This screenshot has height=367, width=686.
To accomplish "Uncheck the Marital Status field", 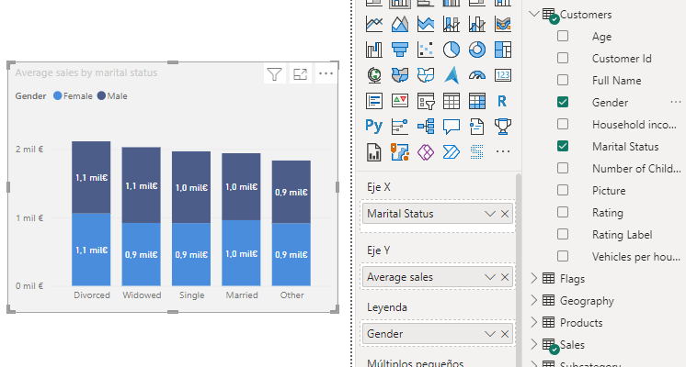I will [x=563, y=147].
